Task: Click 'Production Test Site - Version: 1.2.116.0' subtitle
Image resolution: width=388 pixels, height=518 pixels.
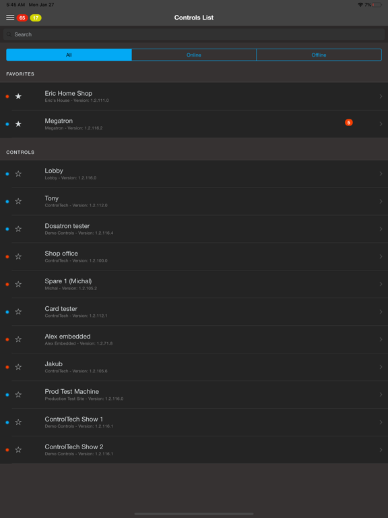Action: [84, 399]
